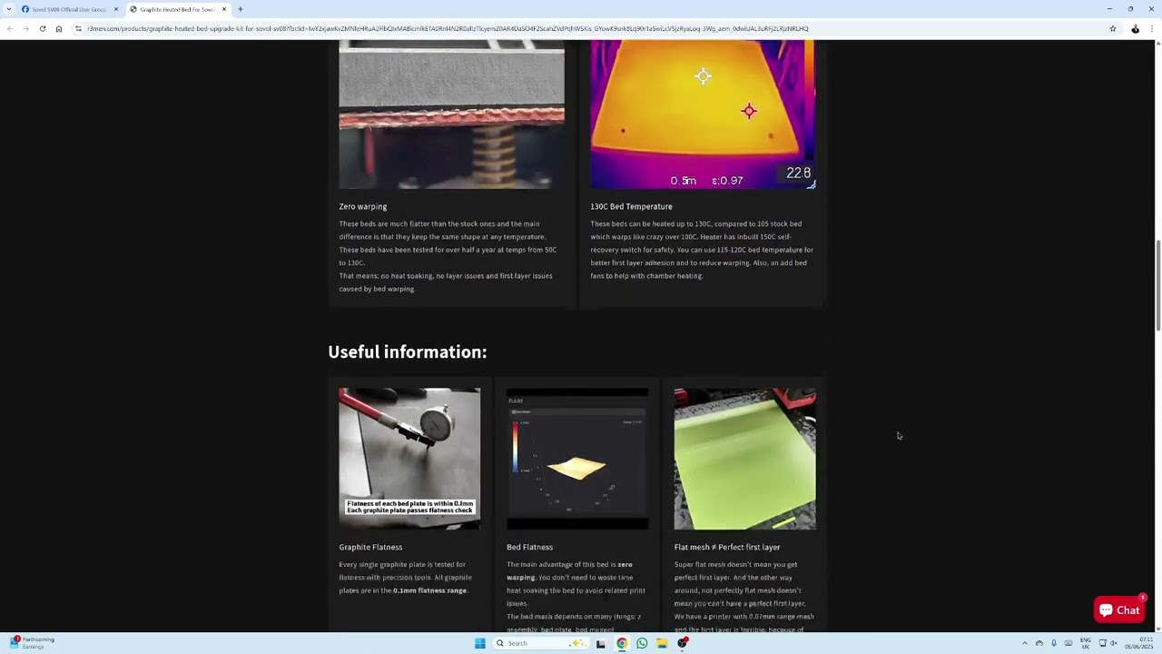Open a new browser tab
Viewport: 1162px width, 654px height.
241,9
